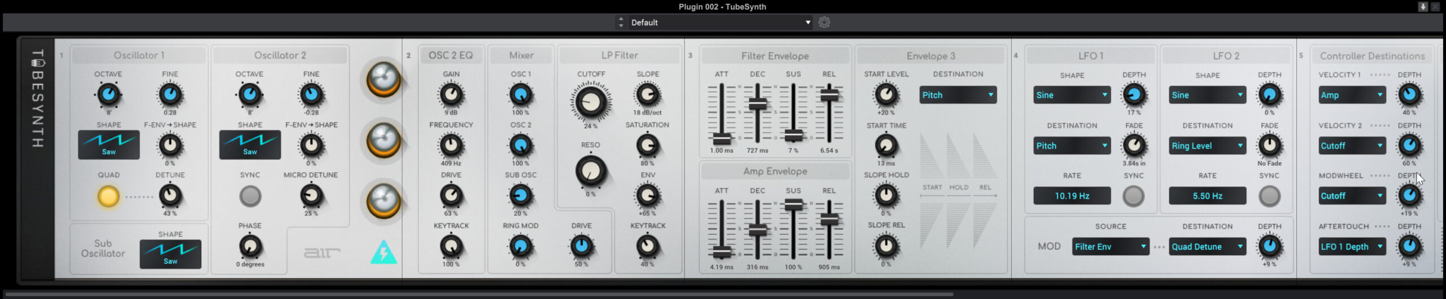The image size is (1446, 299).
Task: Open Aftertouch LFO 1 Depth dropdown
Action: (x=1352, y=247)
